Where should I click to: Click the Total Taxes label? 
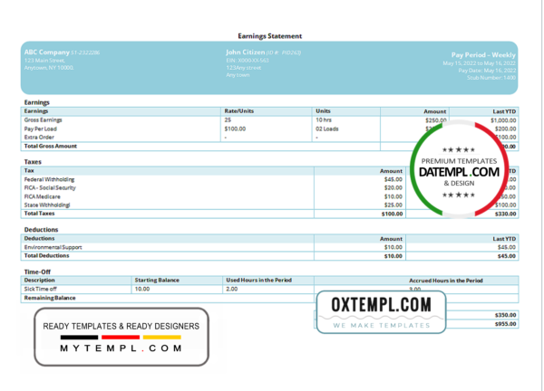pos(39,214)
